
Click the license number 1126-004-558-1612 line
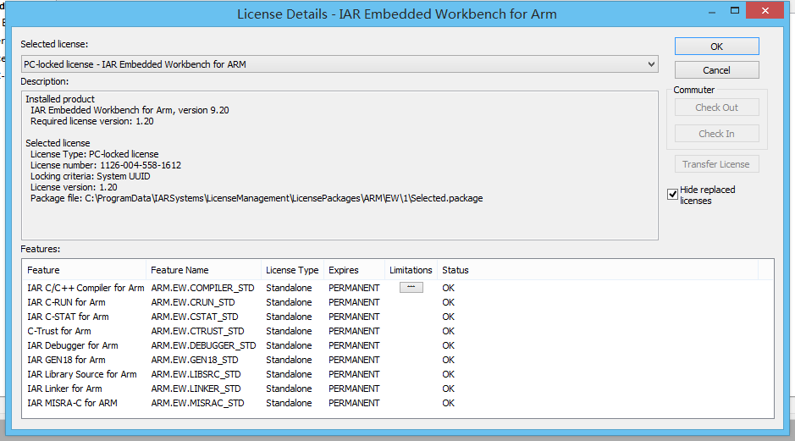point(106,165)
